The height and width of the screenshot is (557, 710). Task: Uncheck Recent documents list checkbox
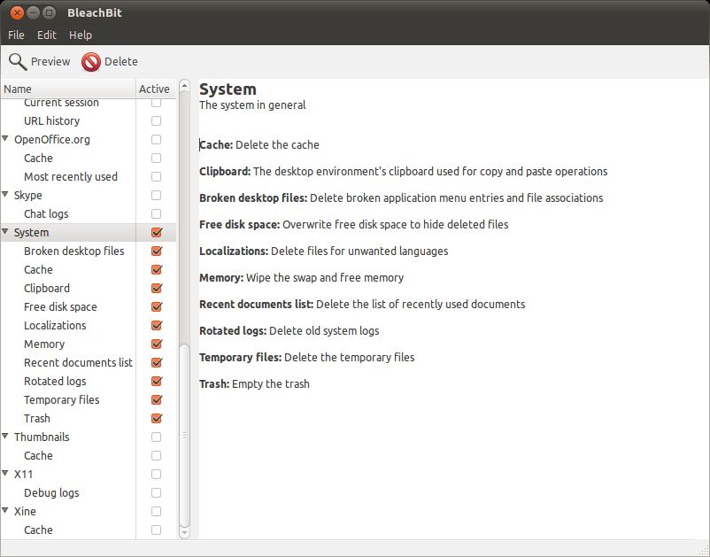click(156, 362)
